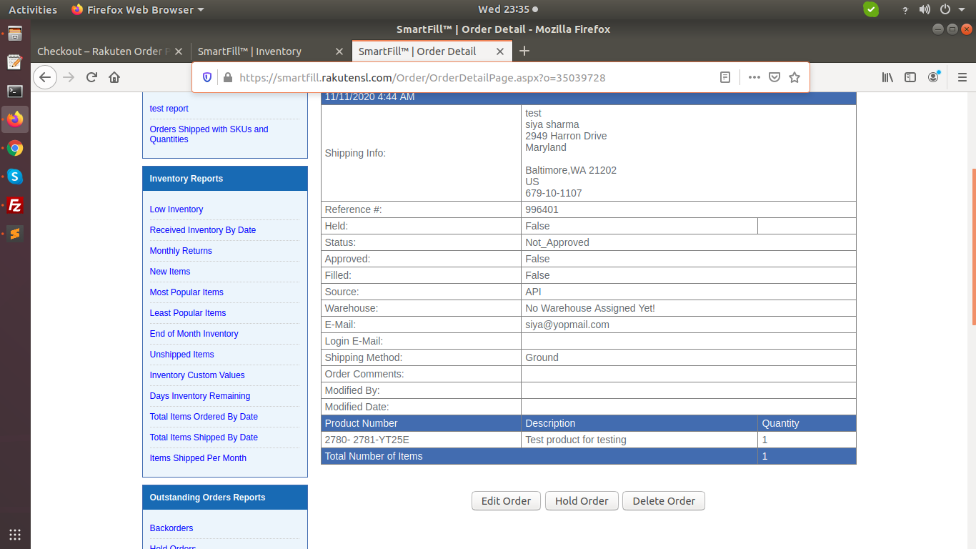Open the New Items report
The width and height of the screenshot is (976, 549).
(170, 272)
